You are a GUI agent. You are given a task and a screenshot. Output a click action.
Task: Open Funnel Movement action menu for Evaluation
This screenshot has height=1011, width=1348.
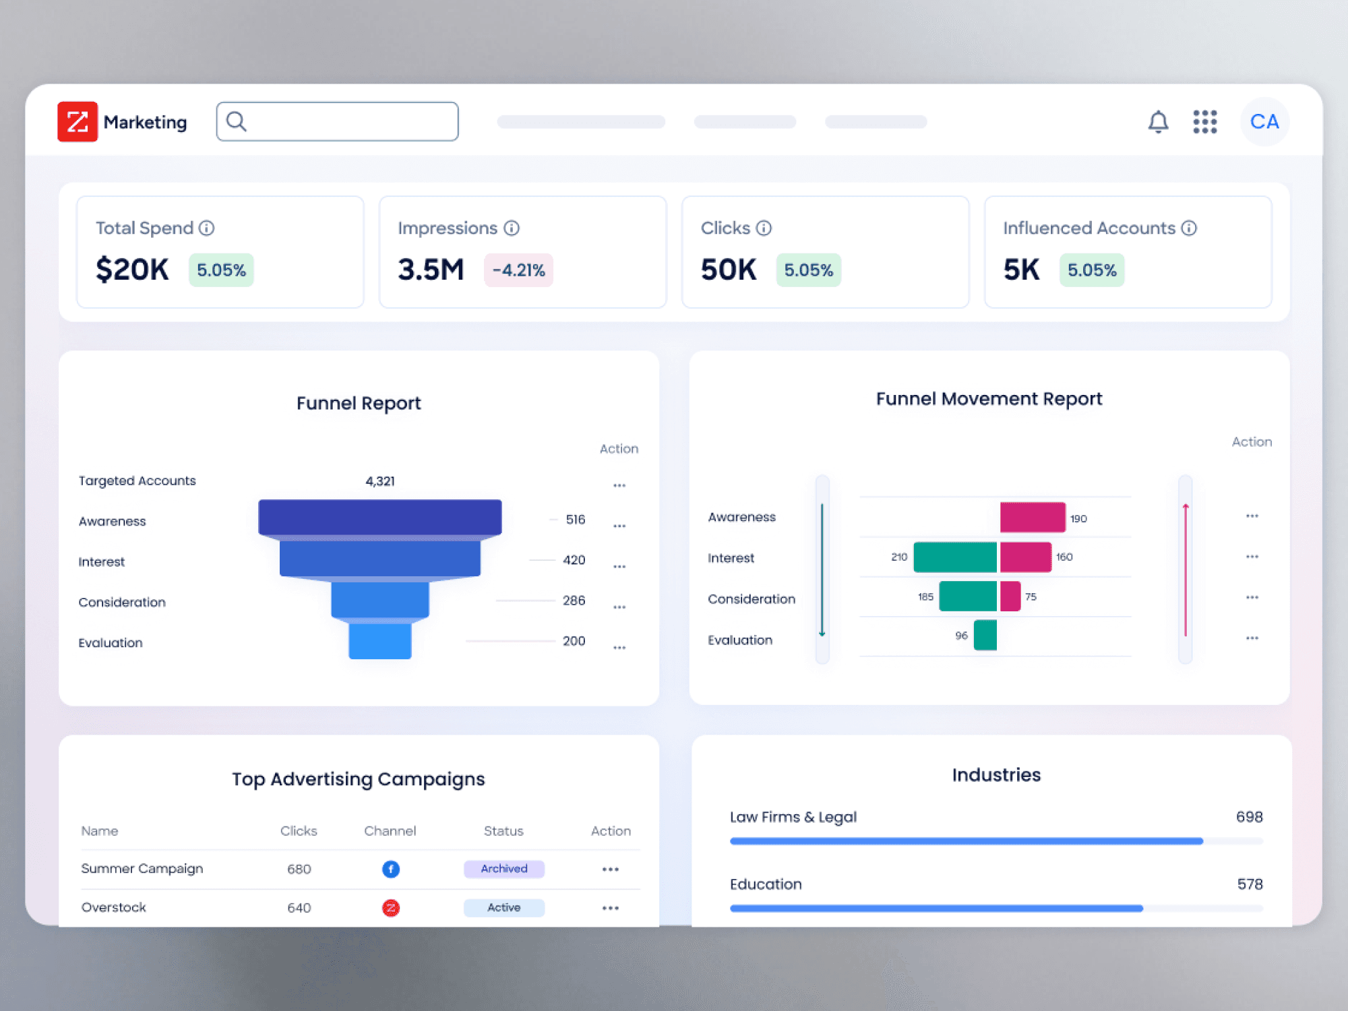[1252, 638]
